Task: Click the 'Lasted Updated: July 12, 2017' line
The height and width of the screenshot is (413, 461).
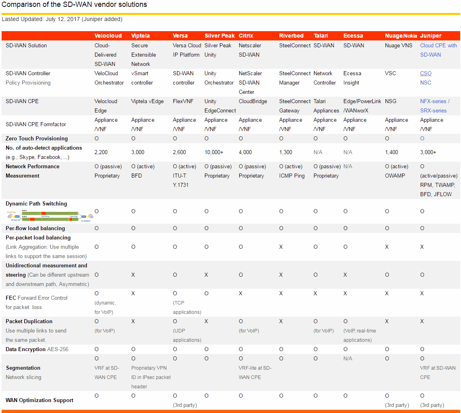Action: [62, 19]
